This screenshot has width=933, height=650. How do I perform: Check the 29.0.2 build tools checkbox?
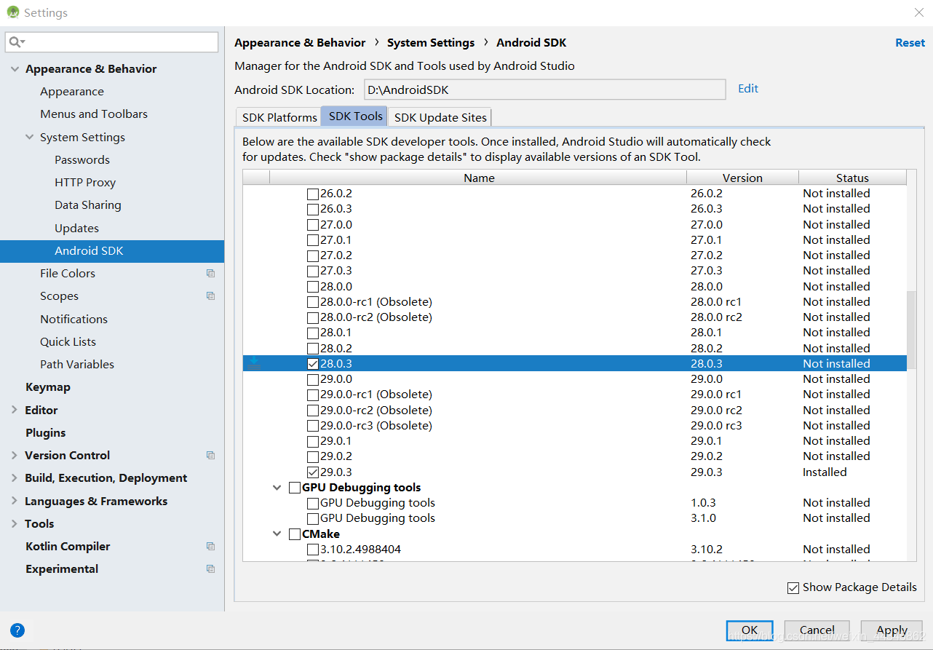[313, 457]
